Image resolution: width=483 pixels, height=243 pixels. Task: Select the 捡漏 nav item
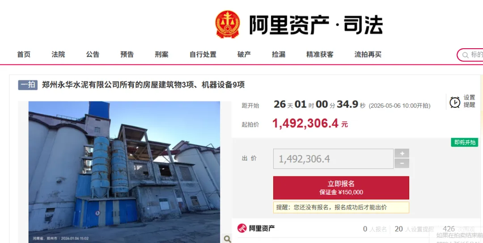[279, 54]
